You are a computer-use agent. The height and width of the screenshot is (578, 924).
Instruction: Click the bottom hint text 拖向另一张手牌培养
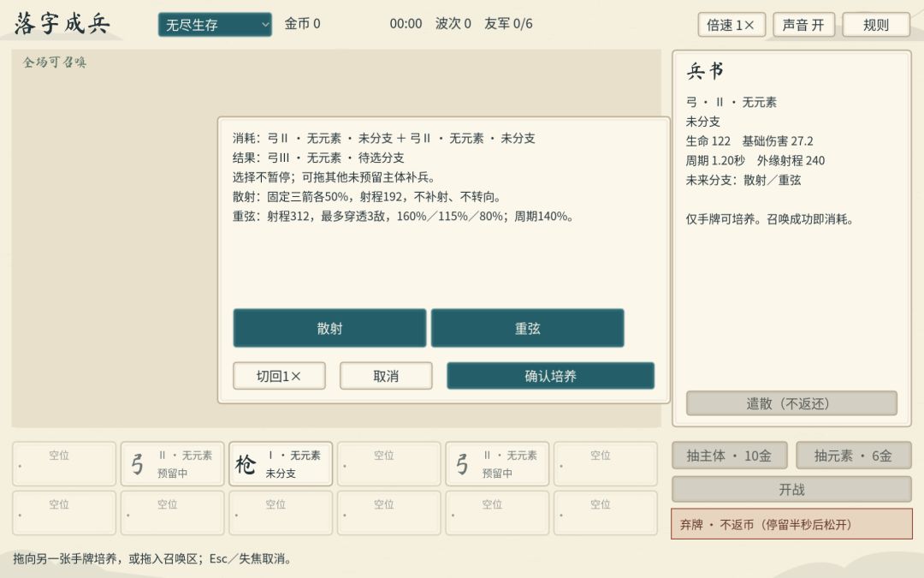point(152,558)
